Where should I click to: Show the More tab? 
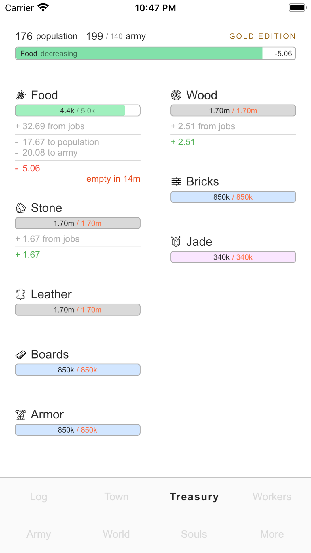[272, 534]
